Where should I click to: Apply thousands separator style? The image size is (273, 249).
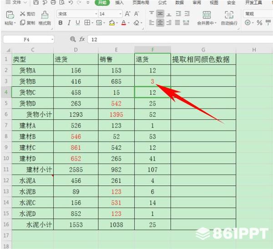268,22
